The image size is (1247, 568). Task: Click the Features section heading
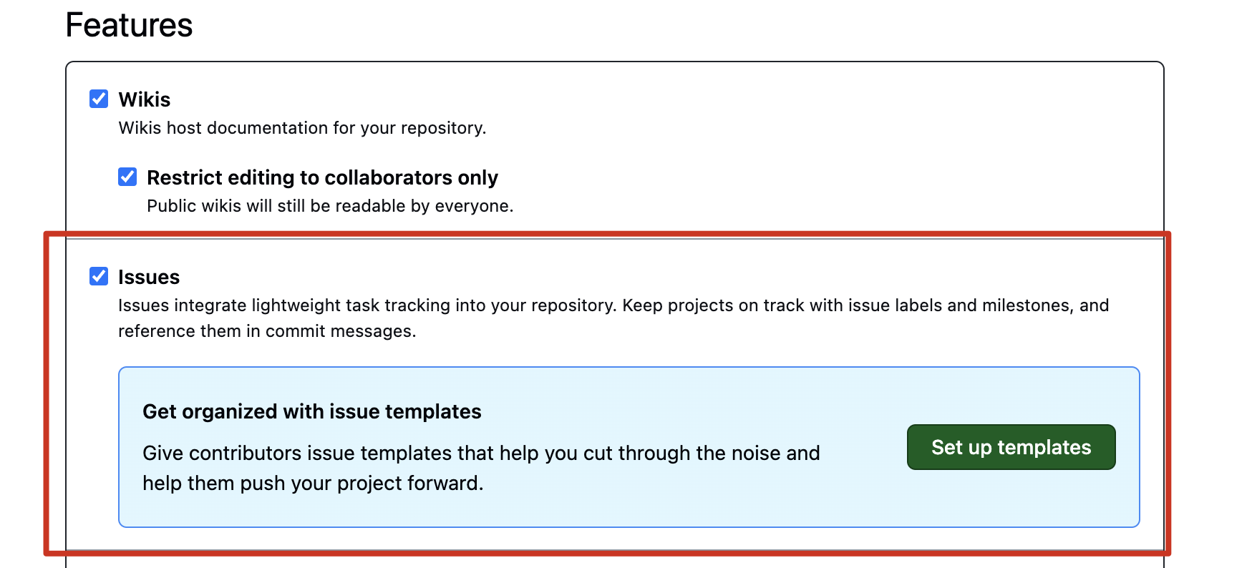(129, 25)
